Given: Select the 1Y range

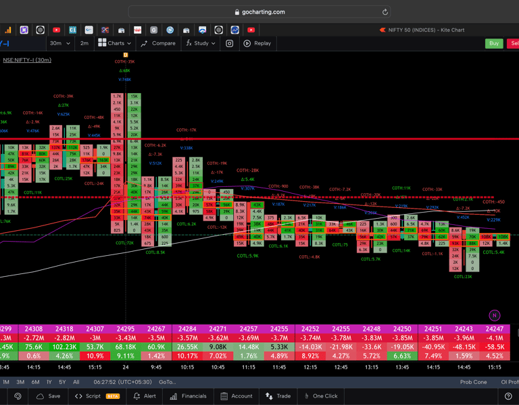Looking at the screenshot, I should [x=49, y=382].
